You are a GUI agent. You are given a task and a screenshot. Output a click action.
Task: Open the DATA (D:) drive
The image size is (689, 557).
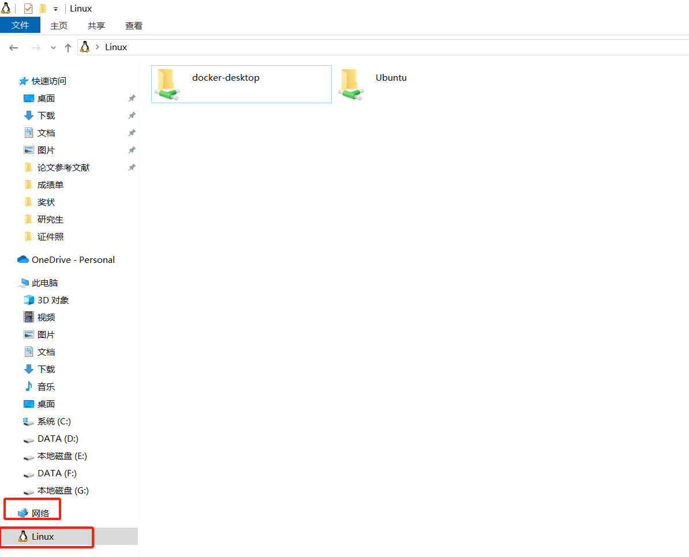tap(51, 439)
